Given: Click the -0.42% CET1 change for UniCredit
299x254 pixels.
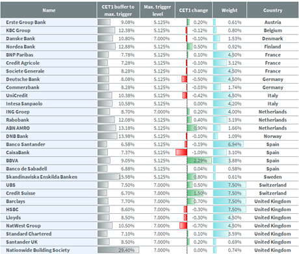Looking at the screenshot, I should (200, 96).
